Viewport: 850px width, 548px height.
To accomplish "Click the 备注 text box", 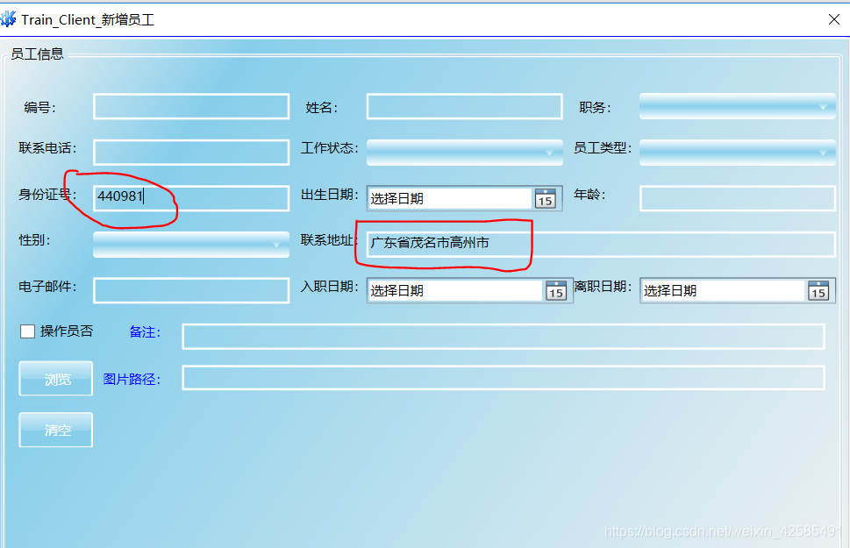I will pos(504,337).
